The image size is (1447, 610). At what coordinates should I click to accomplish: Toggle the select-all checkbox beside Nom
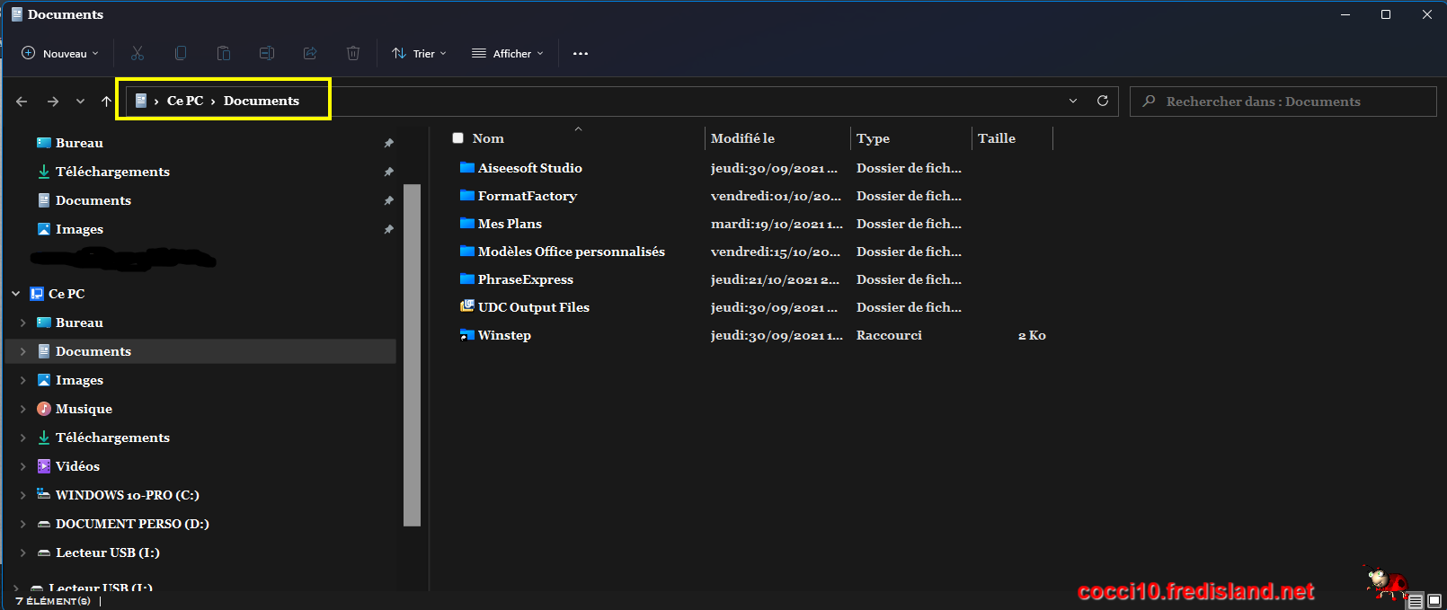click(458, 138)
